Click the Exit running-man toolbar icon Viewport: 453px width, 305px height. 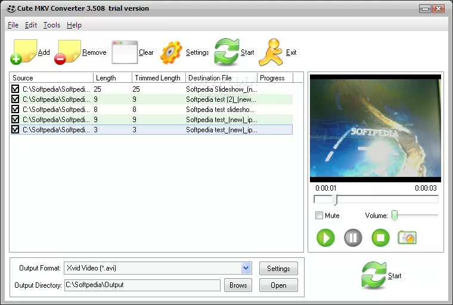(271, 52)
